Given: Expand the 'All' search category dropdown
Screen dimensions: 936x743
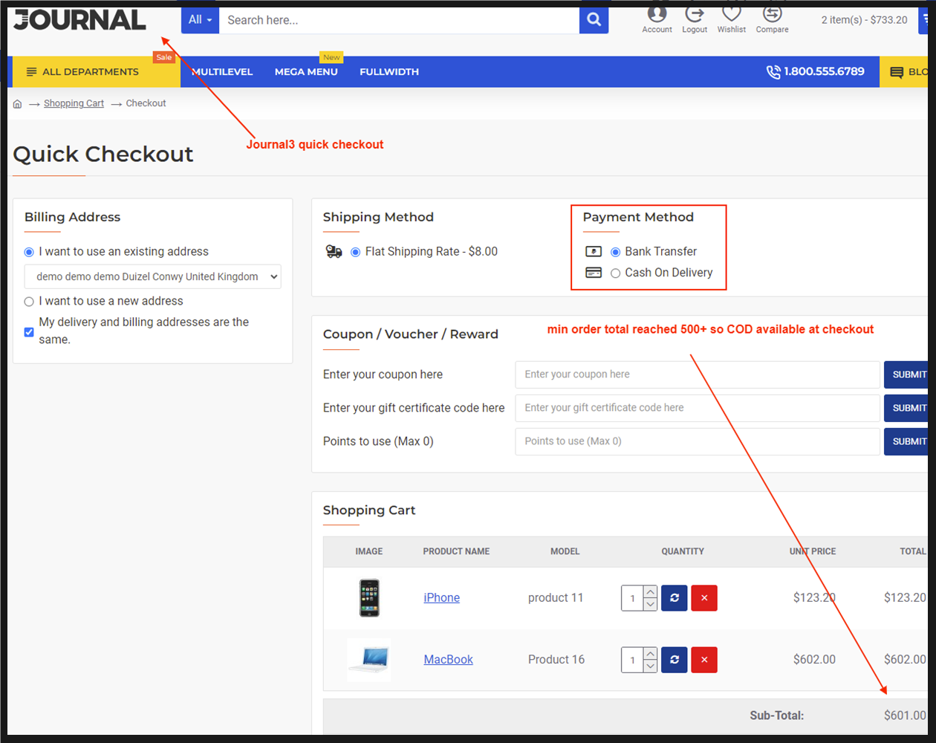Looking at the screenshot, I should pos(200,20).
